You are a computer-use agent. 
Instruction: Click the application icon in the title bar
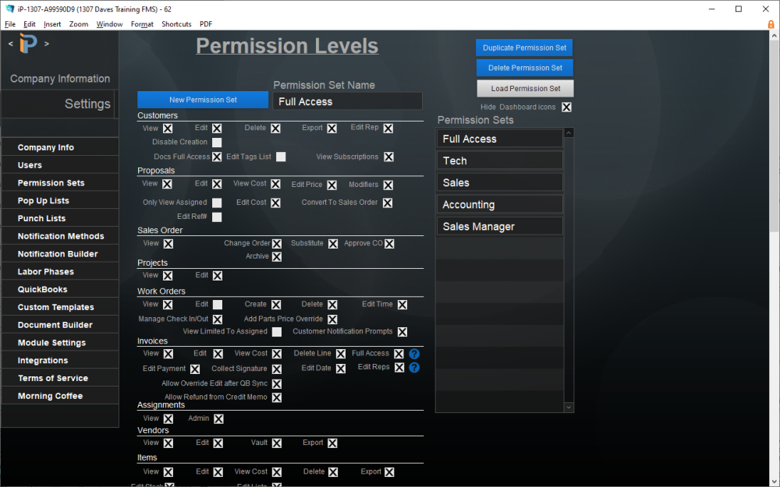click(x=8, y=8)
